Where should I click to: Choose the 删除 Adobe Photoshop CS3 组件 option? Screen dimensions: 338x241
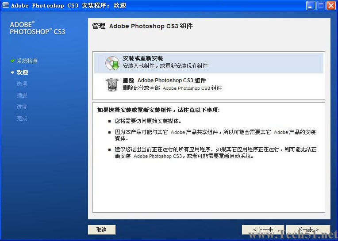click(x=164, y=80)
